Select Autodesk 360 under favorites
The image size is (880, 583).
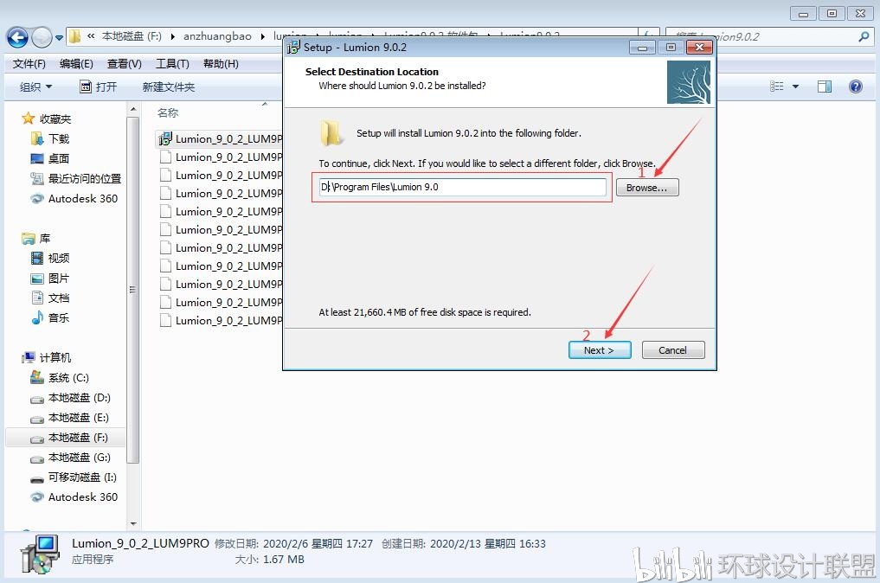pos(82,199)
